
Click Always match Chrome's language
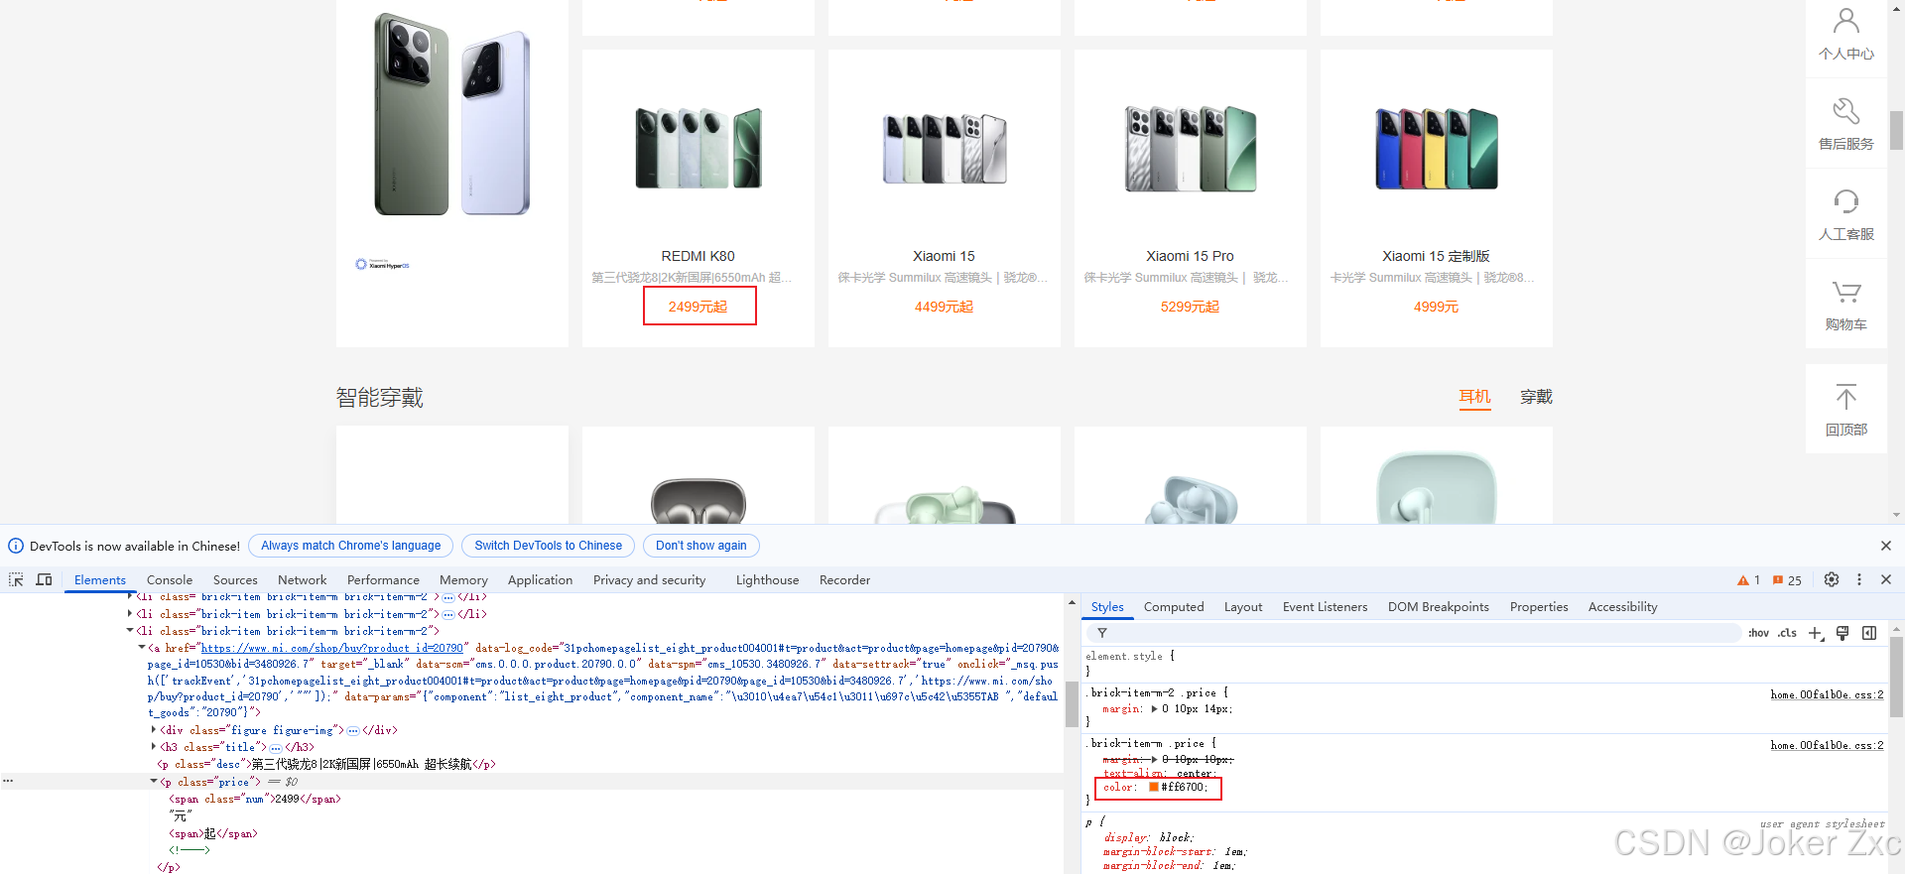click(350, 546)
